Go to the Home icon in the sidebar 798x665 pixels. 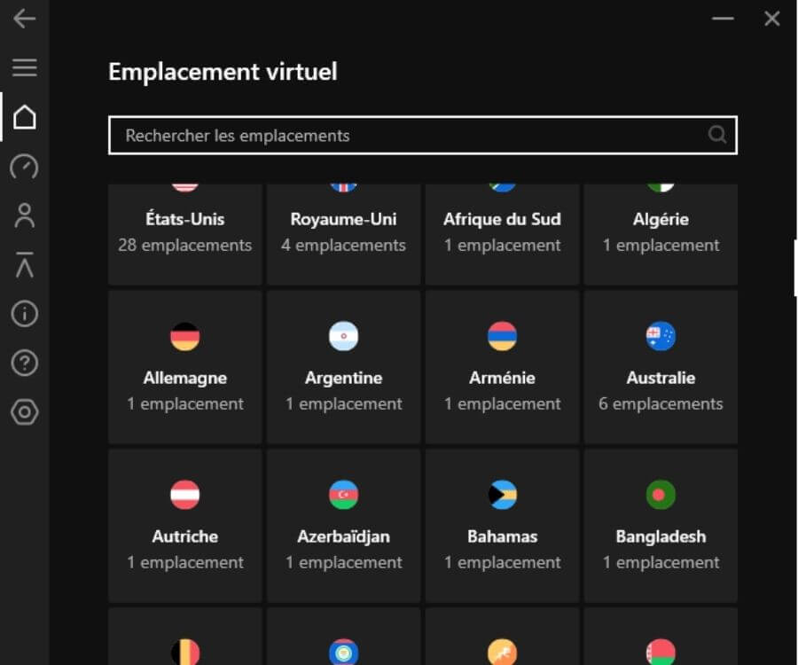point(25,117)
